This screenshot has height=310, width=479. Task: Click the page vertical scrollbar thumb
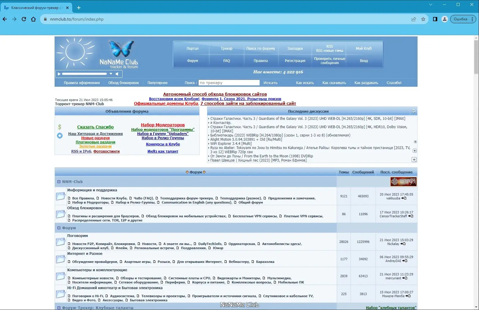point(476,57)
